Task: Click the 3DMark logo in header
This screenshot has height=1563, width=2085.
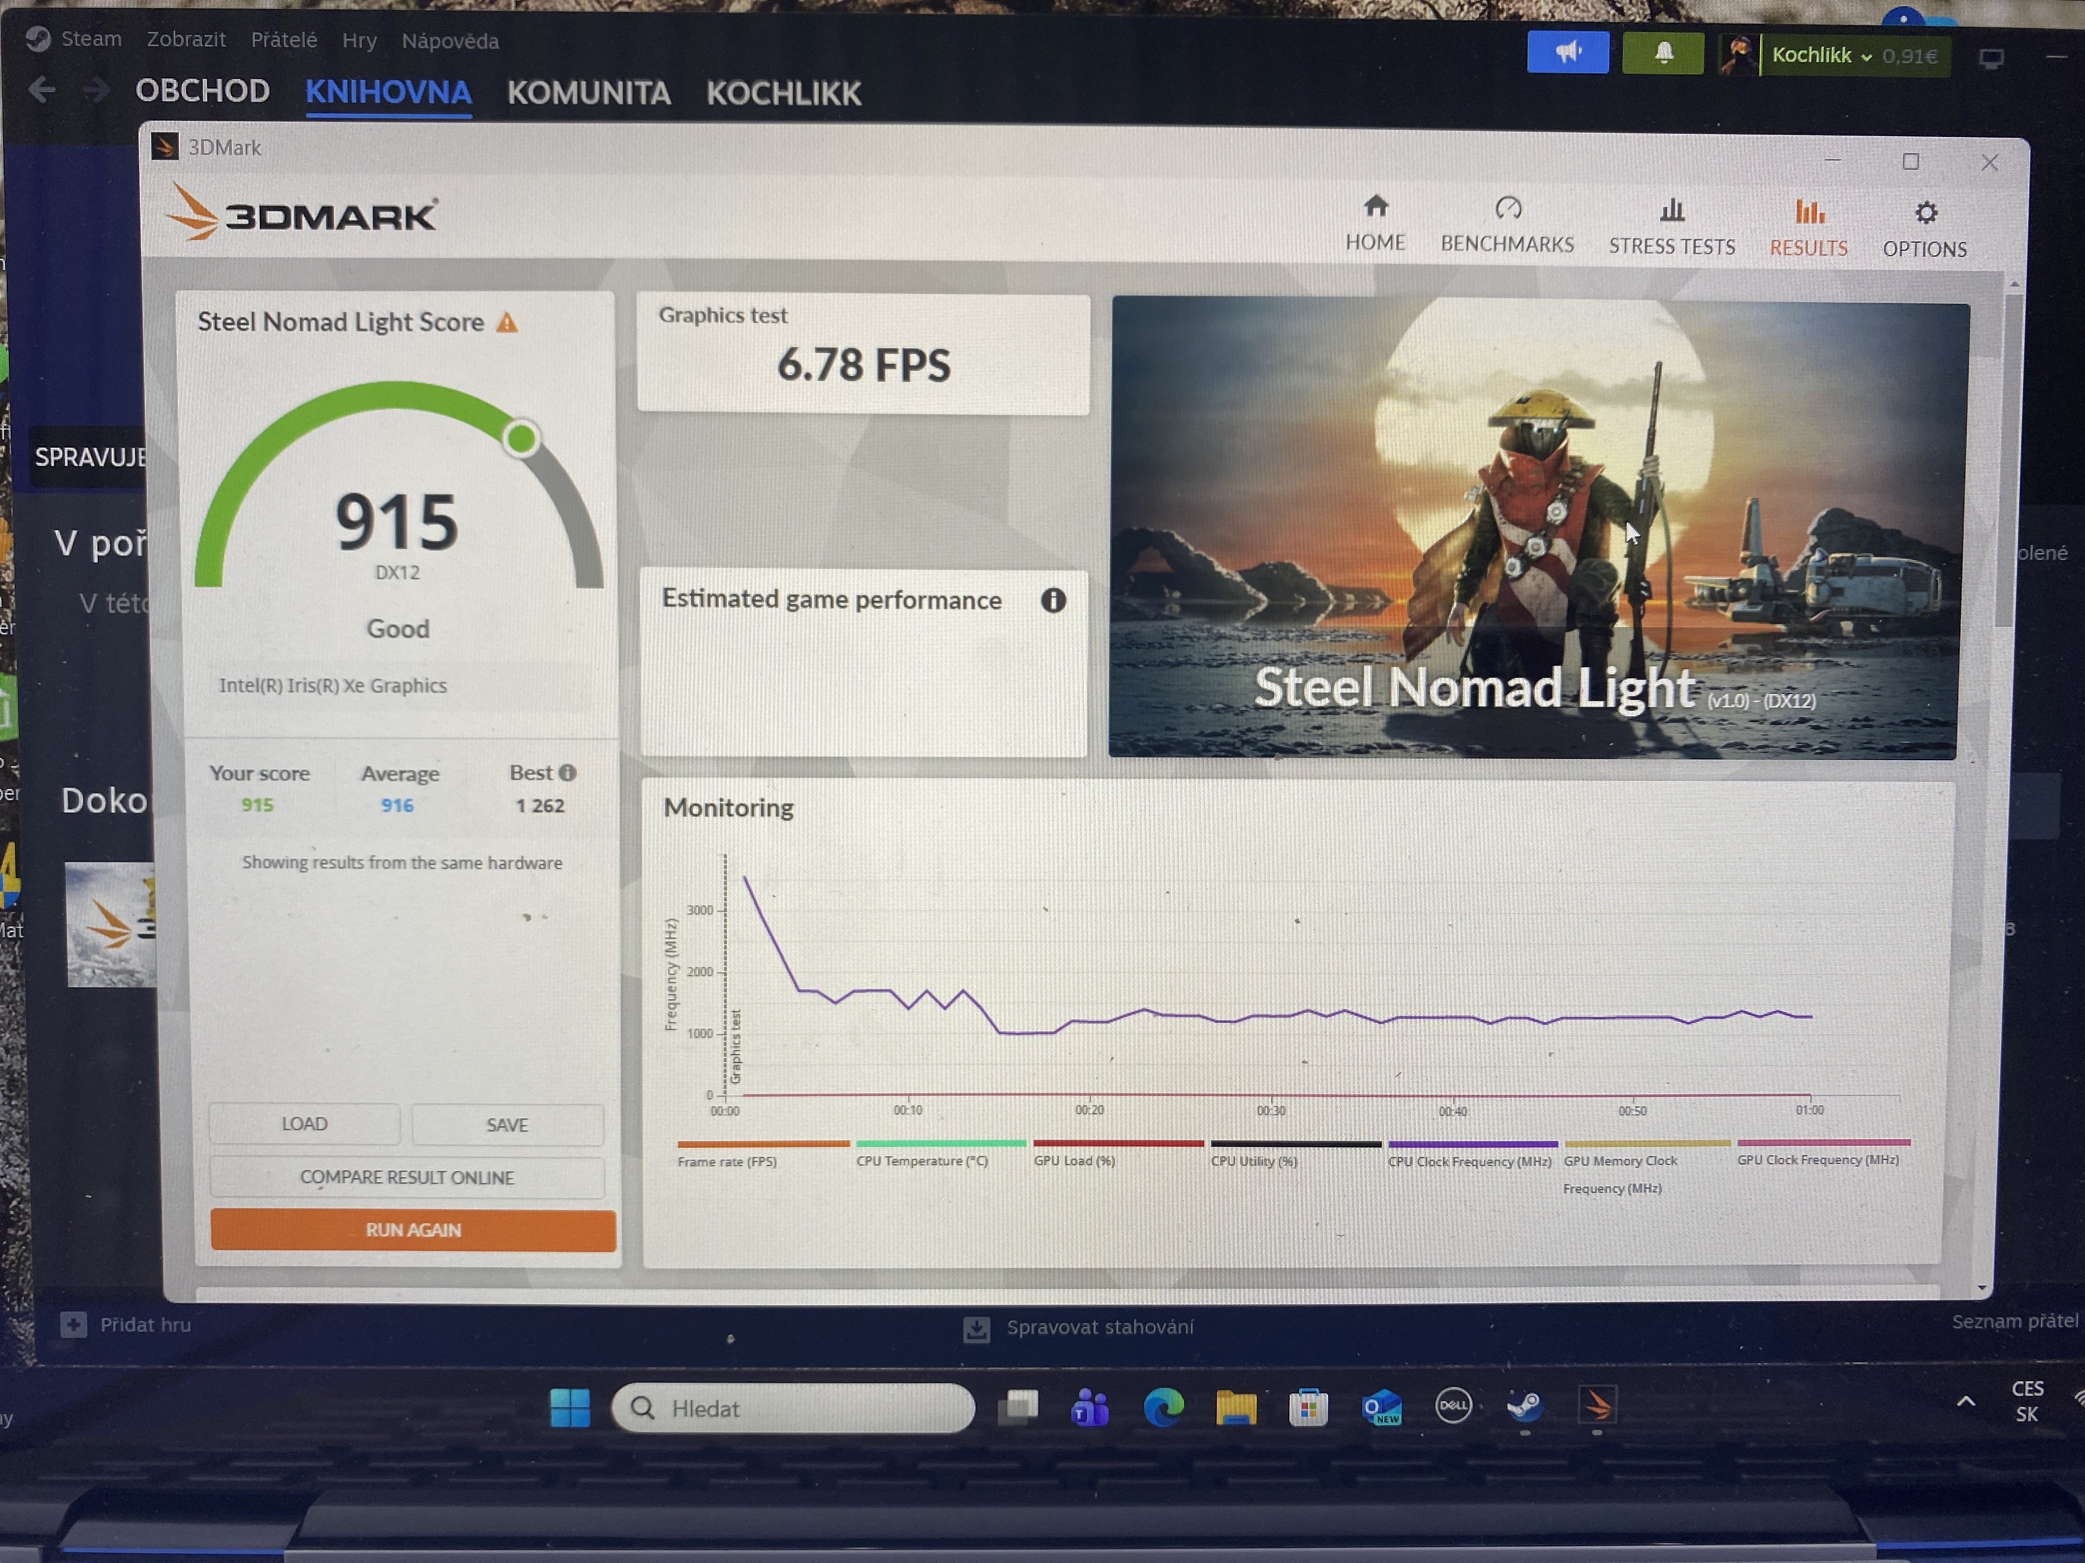Action: click(303, 213)
